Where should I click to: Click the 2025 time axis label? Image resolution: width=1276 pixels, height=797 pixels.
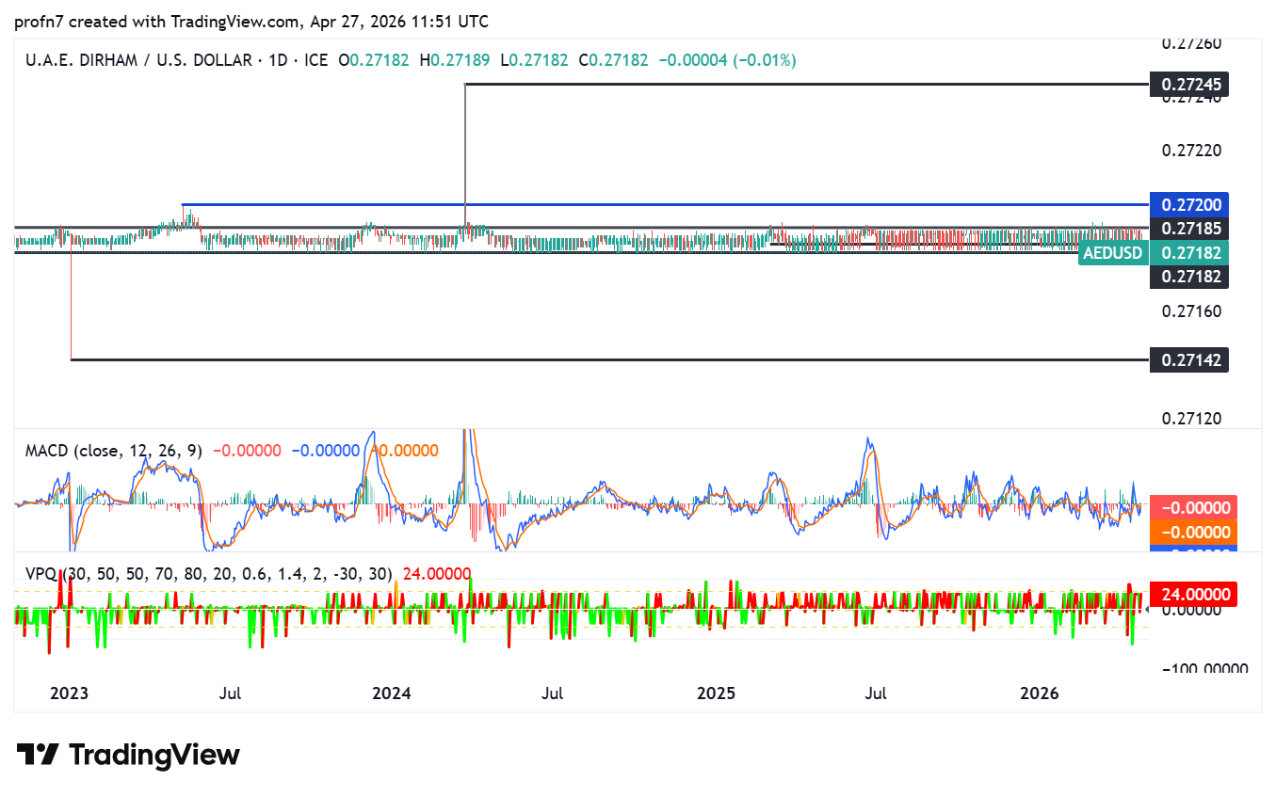coord(716,693)
